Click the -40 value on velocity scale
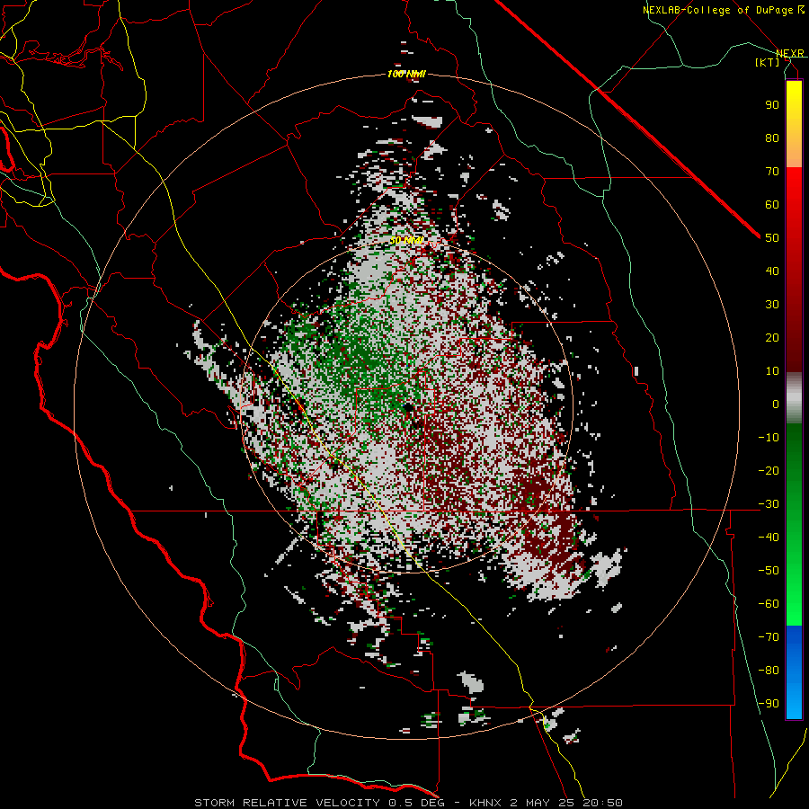This screenshot has width=809, height=809. coord(769,538)
